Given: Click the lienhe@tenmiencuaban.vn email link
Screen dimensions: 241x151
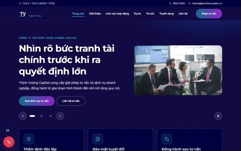Looking at the screenshot, I should click(x=207, y=3).
